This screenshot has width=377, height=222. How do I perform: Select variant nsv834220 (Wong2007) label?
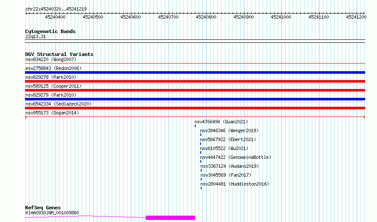pyautogui.click(x=51, y=59)
